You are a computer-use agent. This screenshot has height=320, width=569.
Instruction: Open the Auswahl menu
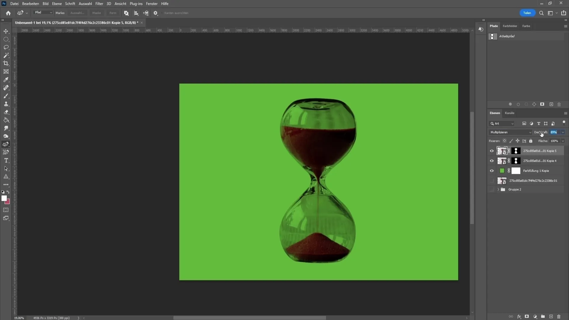(85, 4)
